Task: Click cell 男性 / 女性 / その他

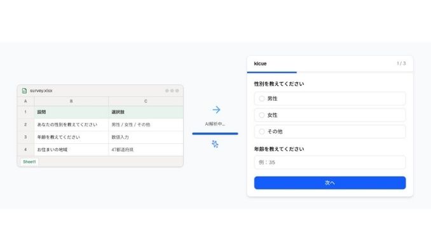Action: (146, 125)
